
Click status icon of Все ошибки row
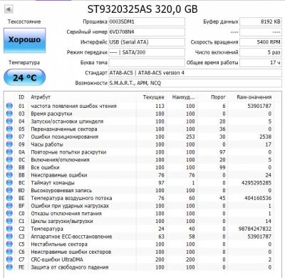tap(9, 167)
